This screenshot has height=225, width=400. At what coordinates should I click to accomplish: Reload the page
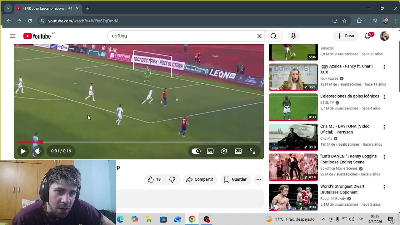30,21
